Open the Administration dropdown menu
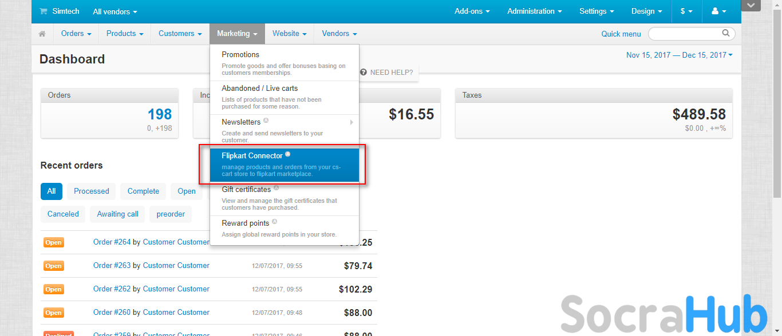This screenshot has width=782, height=336. point(535,11)
